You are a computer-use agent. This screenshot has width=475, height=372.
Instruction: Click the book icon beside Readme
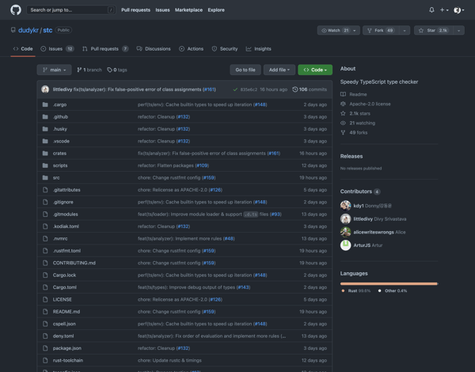coord(343,94)
